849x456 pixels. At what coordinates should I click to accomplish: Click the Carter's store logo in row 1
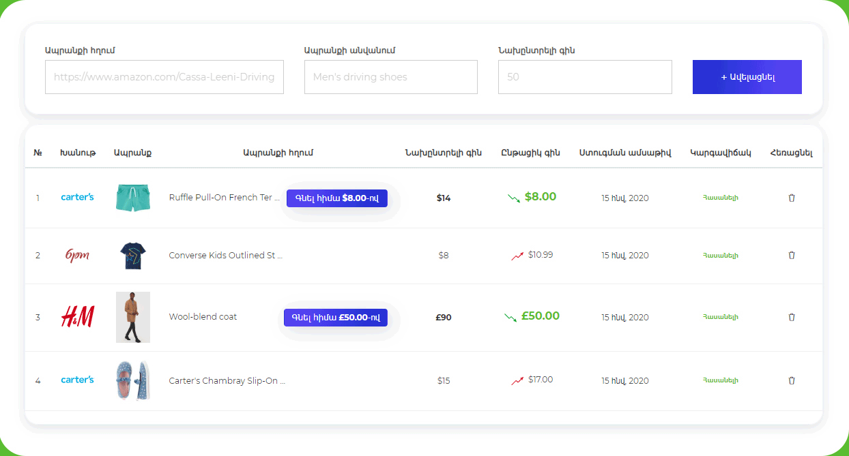(x=77, y=197)
